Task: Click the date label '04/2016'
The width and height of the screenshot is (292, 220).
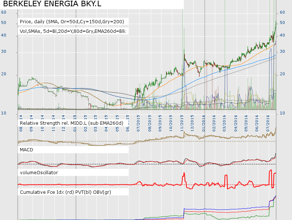Action: 236,123
